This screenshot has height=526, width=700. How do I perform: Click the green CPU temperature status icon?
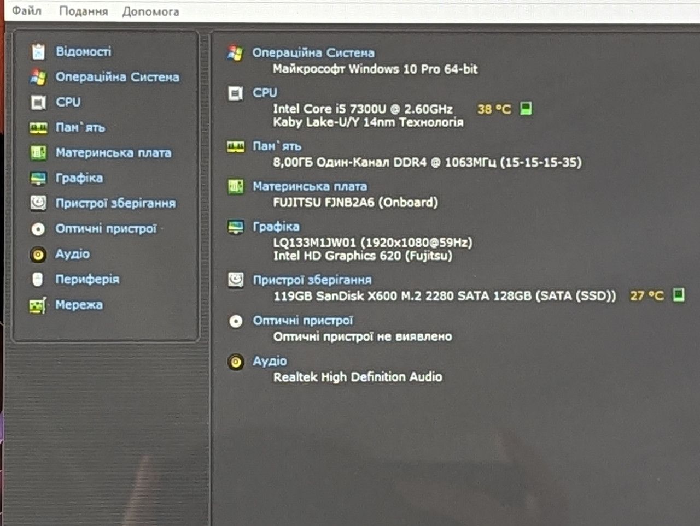(x=526, y=108)
